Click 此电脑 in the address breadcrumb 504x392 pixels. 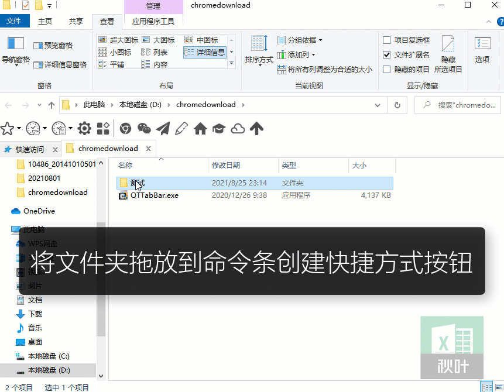click(94, 105)
